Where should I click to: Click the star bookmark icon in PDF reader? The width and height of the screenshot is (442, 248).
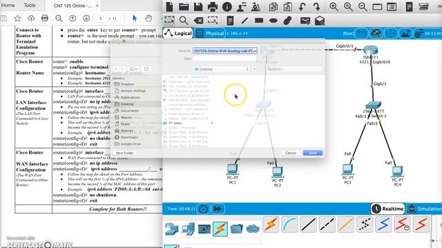17,19
